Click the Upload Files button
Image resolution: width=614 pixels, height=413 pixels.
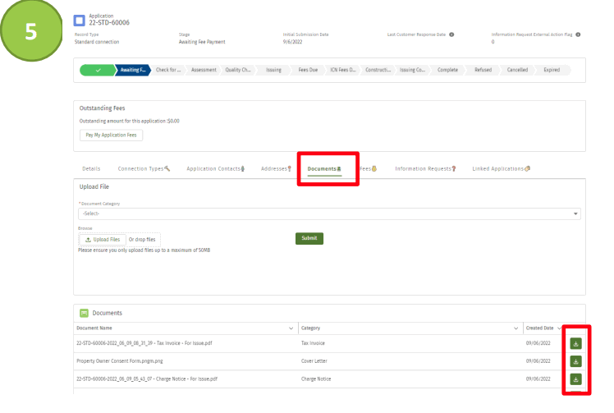pos(103,240)
